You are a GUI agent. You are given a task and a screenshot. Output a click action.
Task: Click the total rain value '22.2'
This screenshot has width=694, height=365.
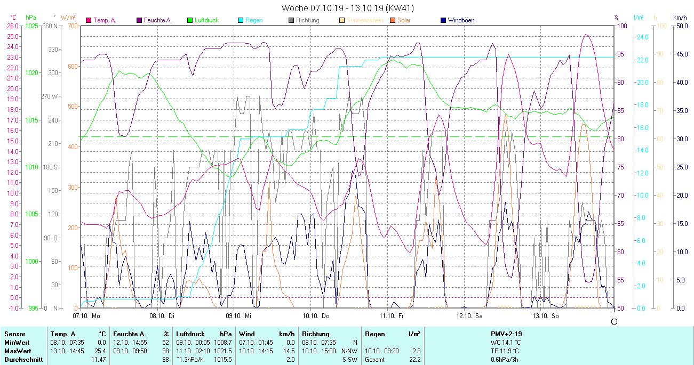(414, 360)
